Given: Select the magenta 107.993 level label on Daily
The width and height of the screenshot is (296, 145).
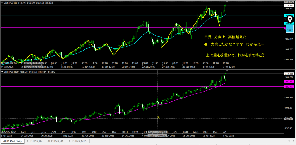Looking at the screenshot, I should (289, 81).
